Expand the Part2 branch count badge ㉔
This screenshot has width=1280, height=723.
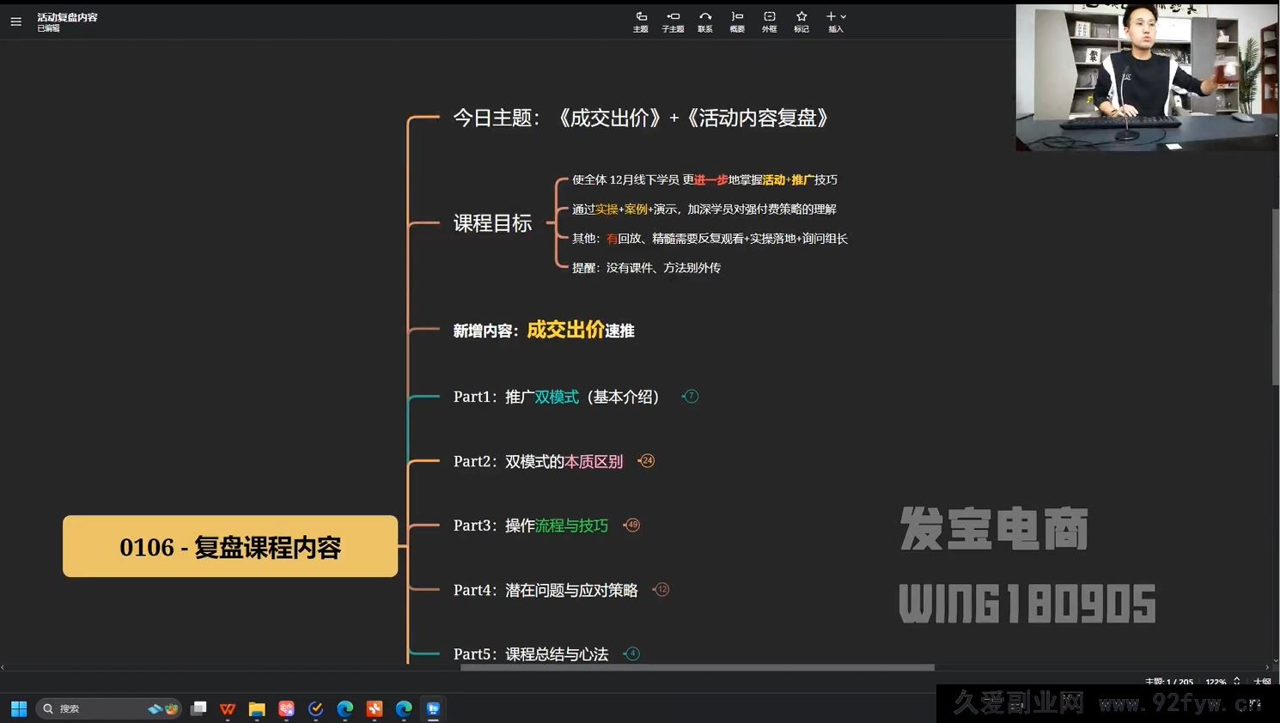click(x=646, y=460)
